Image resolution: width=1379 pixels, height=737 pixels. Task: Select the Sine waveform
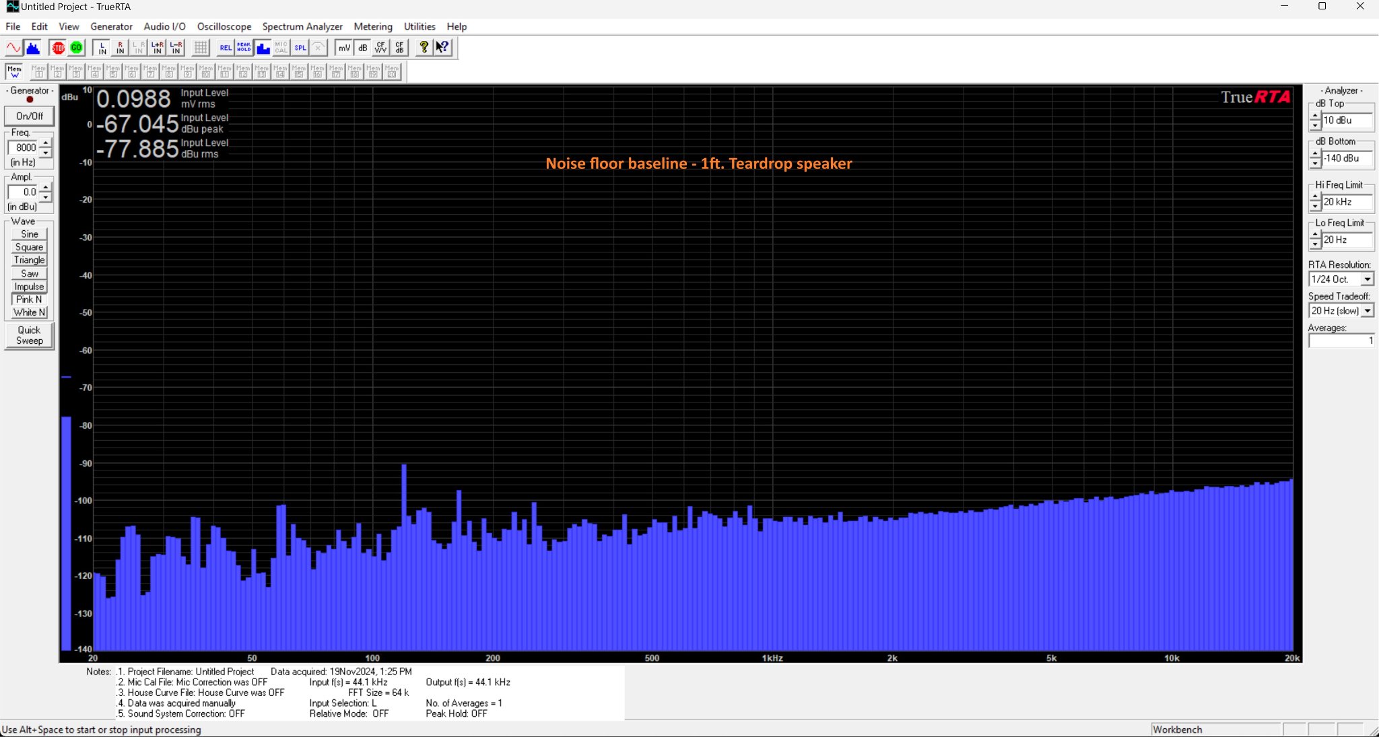30,234
